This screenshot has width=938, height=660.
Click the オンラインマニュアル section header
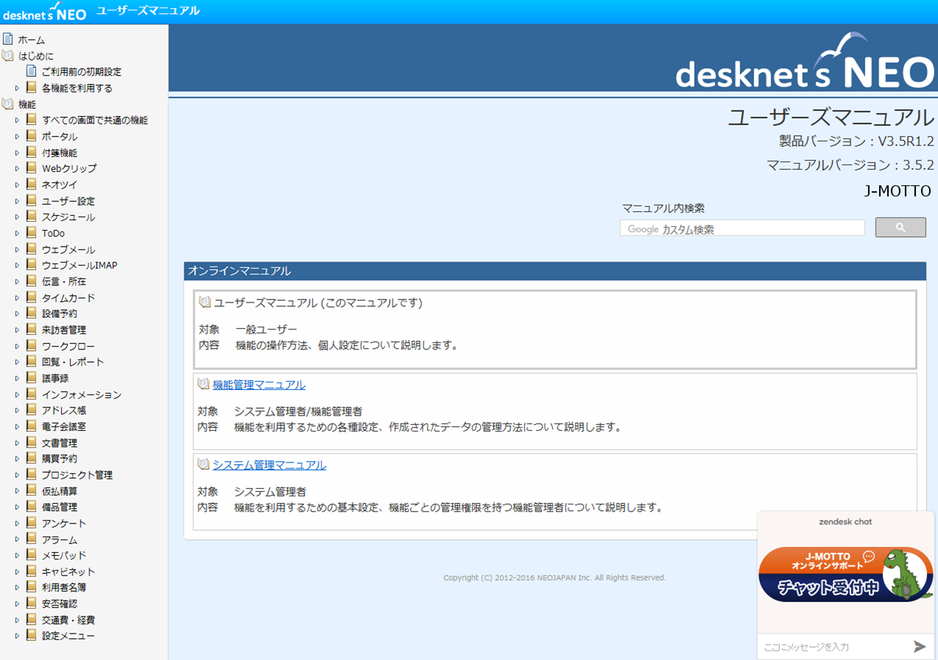[x=555, y=271]
